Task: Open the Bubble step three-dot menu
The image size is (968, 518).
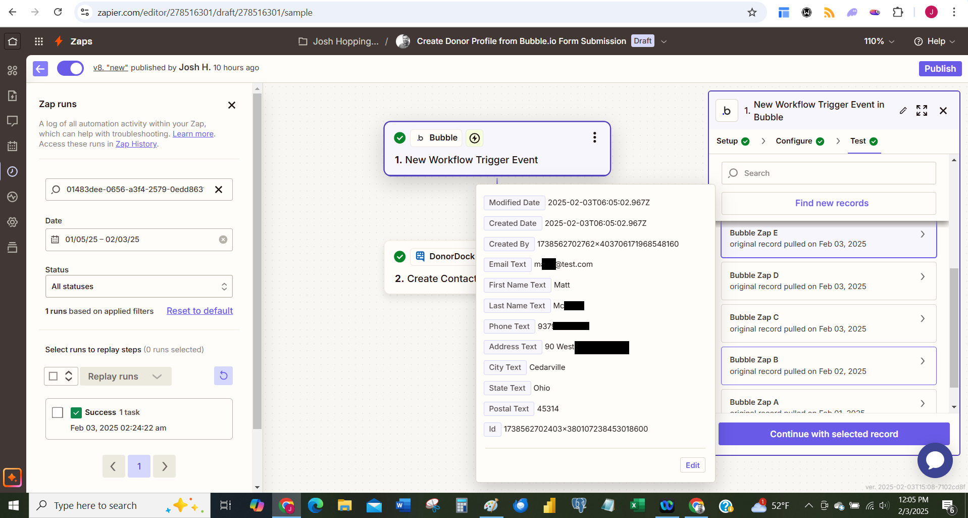Action: coord(595,137)
